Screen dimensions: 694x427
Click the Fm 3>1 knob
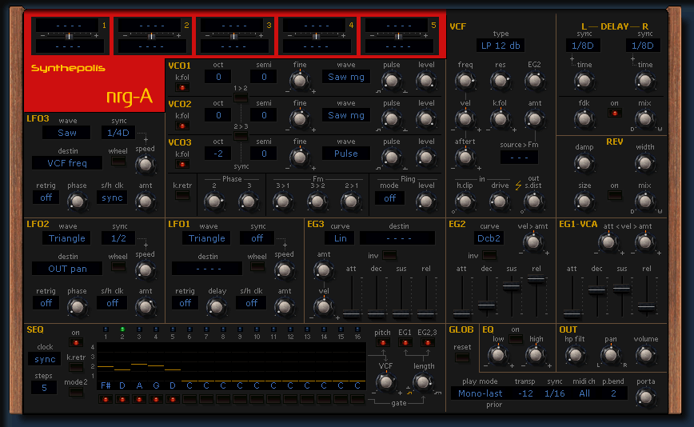tap(283, 202)
